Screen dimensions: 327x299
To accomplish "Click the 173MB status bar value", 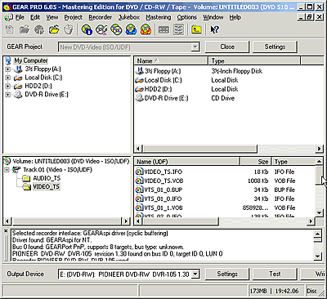I will (258, 291).
